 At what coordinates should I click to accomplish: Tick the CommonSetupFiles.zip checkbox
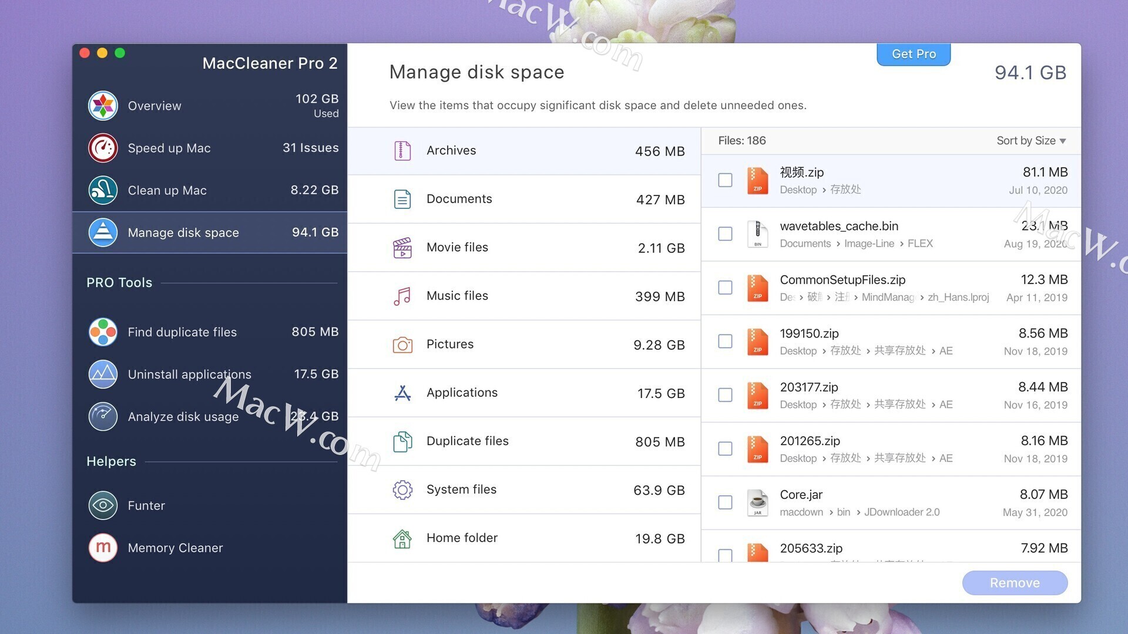point(725,288)
